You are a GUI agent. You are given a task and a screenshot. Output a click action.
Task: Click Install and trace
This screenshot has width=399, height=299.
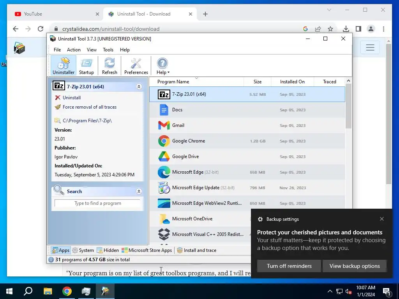pyautogui.click(x=197, y=250)
